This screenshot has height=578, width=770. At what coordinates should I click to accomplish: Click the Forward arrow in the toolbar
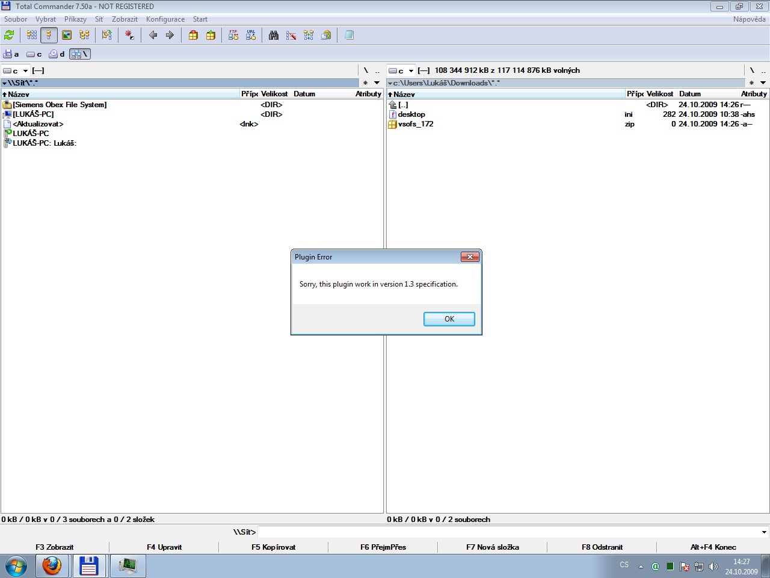tap(170, 35)
